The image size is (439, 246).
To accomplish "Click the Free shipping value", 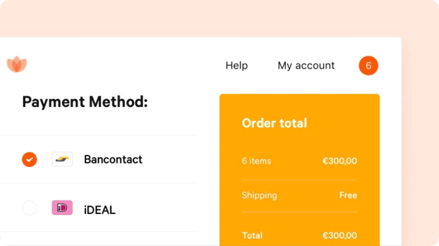I will tap(348, 195).
